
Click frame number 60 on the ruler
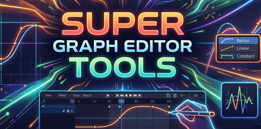(x=136, y=101)
